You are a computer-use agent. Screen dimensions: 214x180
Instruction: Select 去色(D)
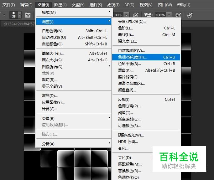(133, 158)
